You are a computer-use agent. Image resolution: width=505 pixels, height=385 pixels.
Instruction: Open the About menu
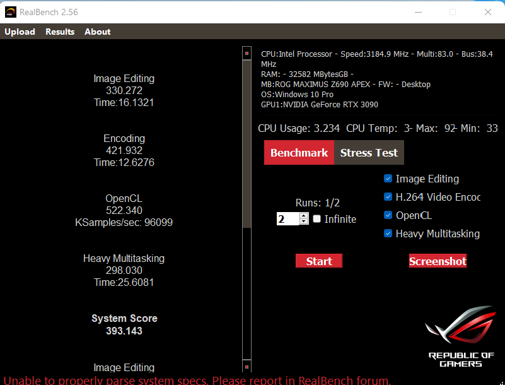98,32
